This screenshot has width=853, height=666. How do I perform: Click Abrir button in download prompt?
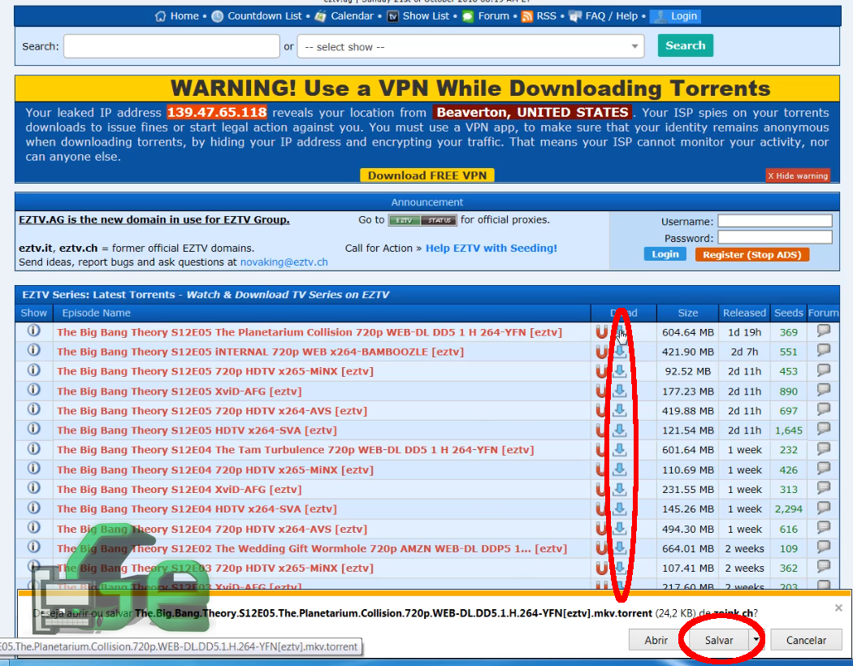pyautogui.click(x=656, y=640)
